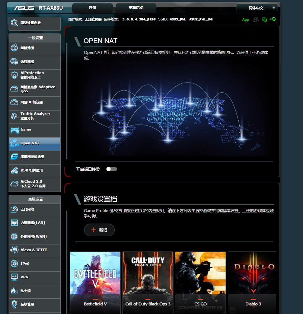Click the ASUS logo in header
Screen dimensions: 303x314
click(24, 8)
